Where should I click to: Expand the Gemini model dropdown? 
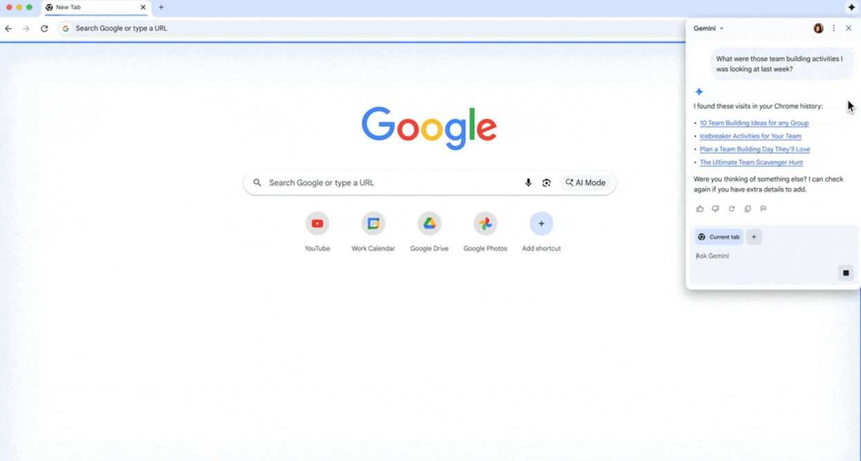pyautogui.click(x=709, y=28)
